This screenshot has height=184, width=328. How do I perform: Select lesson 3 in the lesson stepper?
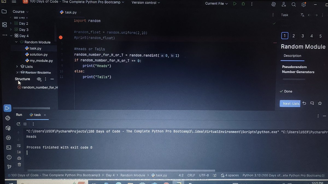pos(302,36)
